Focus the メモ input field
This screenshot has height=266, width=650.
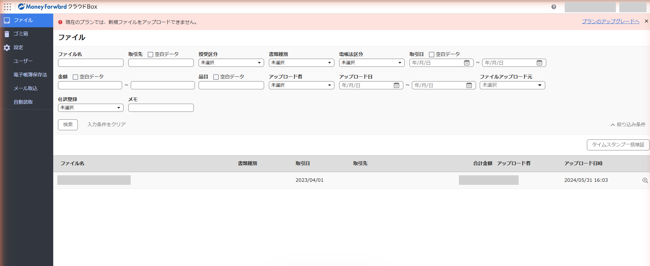click(161, 108)
